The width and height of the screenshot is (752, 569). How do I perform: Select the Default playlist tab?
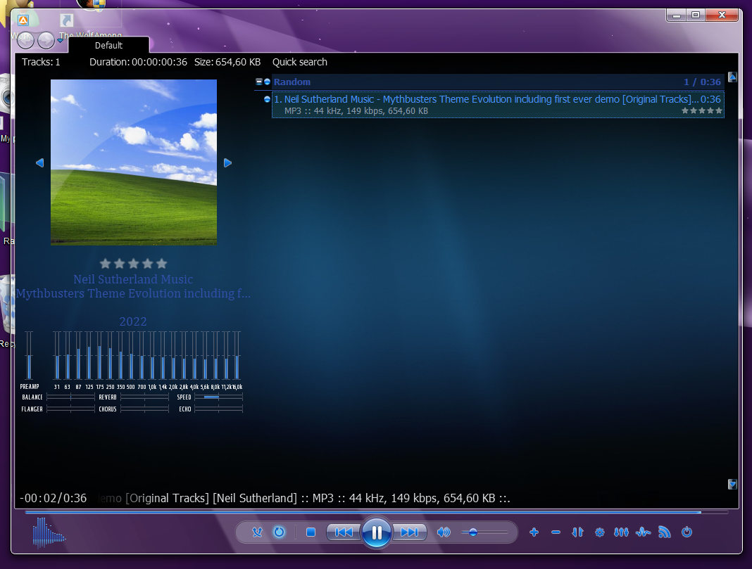click(109, 45)
